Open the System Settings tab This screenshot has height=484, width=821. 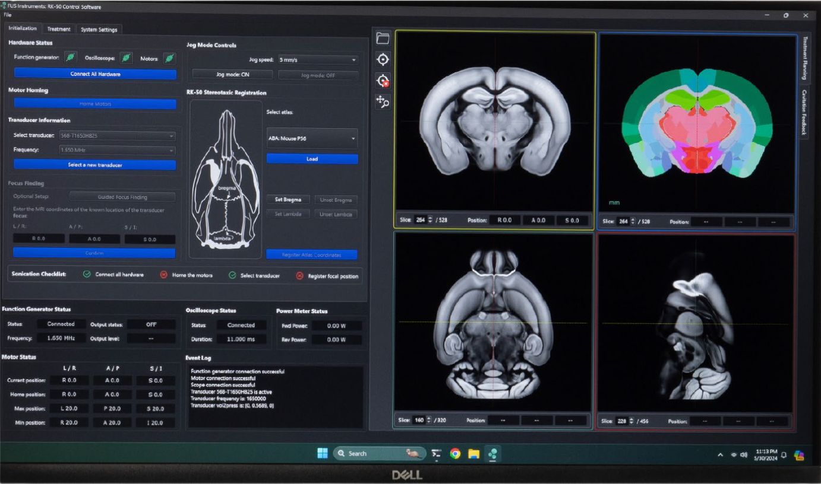99,29
